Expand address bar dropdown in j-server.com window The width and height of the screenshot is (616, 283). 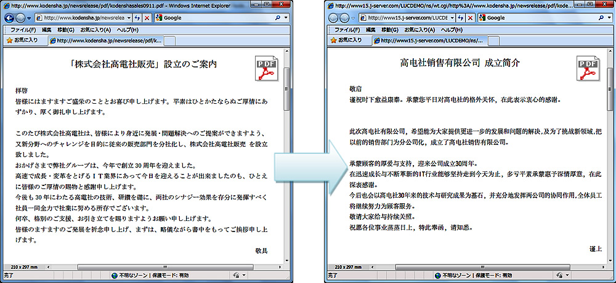[452, 18]
